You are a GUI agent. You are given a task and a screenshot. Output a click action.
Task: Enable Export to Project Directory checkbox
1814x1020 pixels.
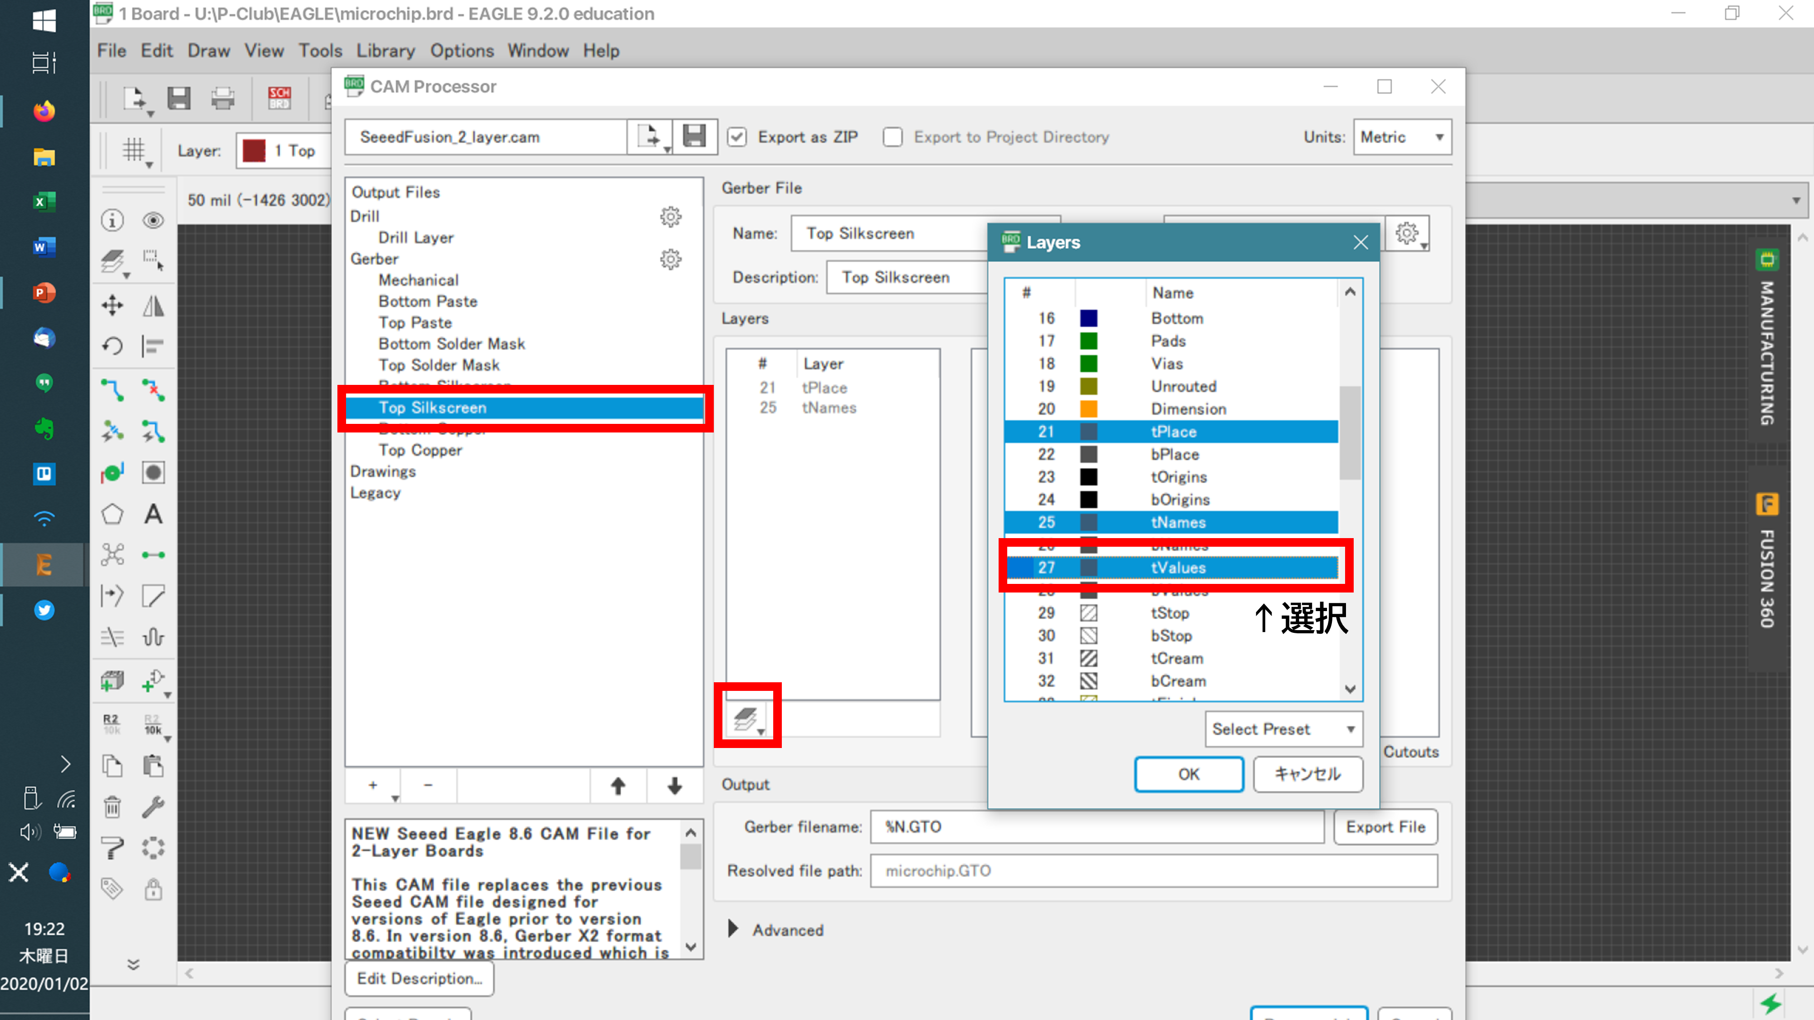pyautogui.click(x=892, y=136)
